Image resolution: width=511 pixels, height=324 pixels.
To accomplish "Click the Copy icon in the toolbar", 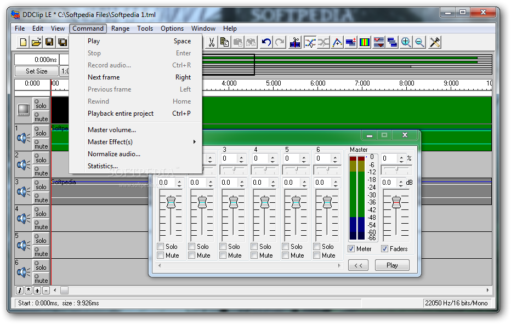I will [225, 42].
